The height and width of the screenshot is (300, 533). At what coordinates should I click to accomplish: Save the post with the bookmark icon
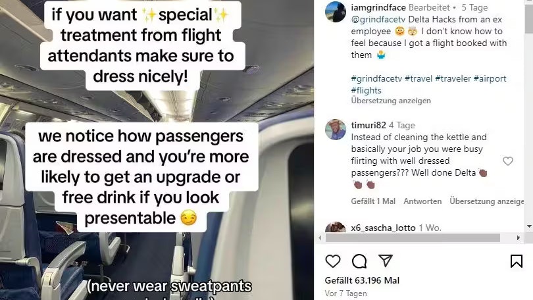(x=517, y=261)
